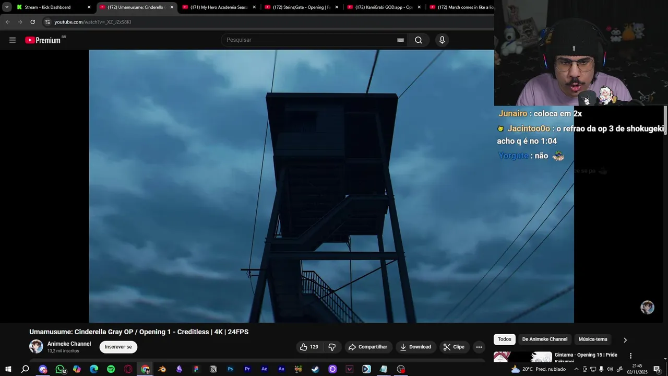Image resolution: width=668 pixels, height=376 pixels.
Task: Click the Clipe button
Action: [454, 347]
